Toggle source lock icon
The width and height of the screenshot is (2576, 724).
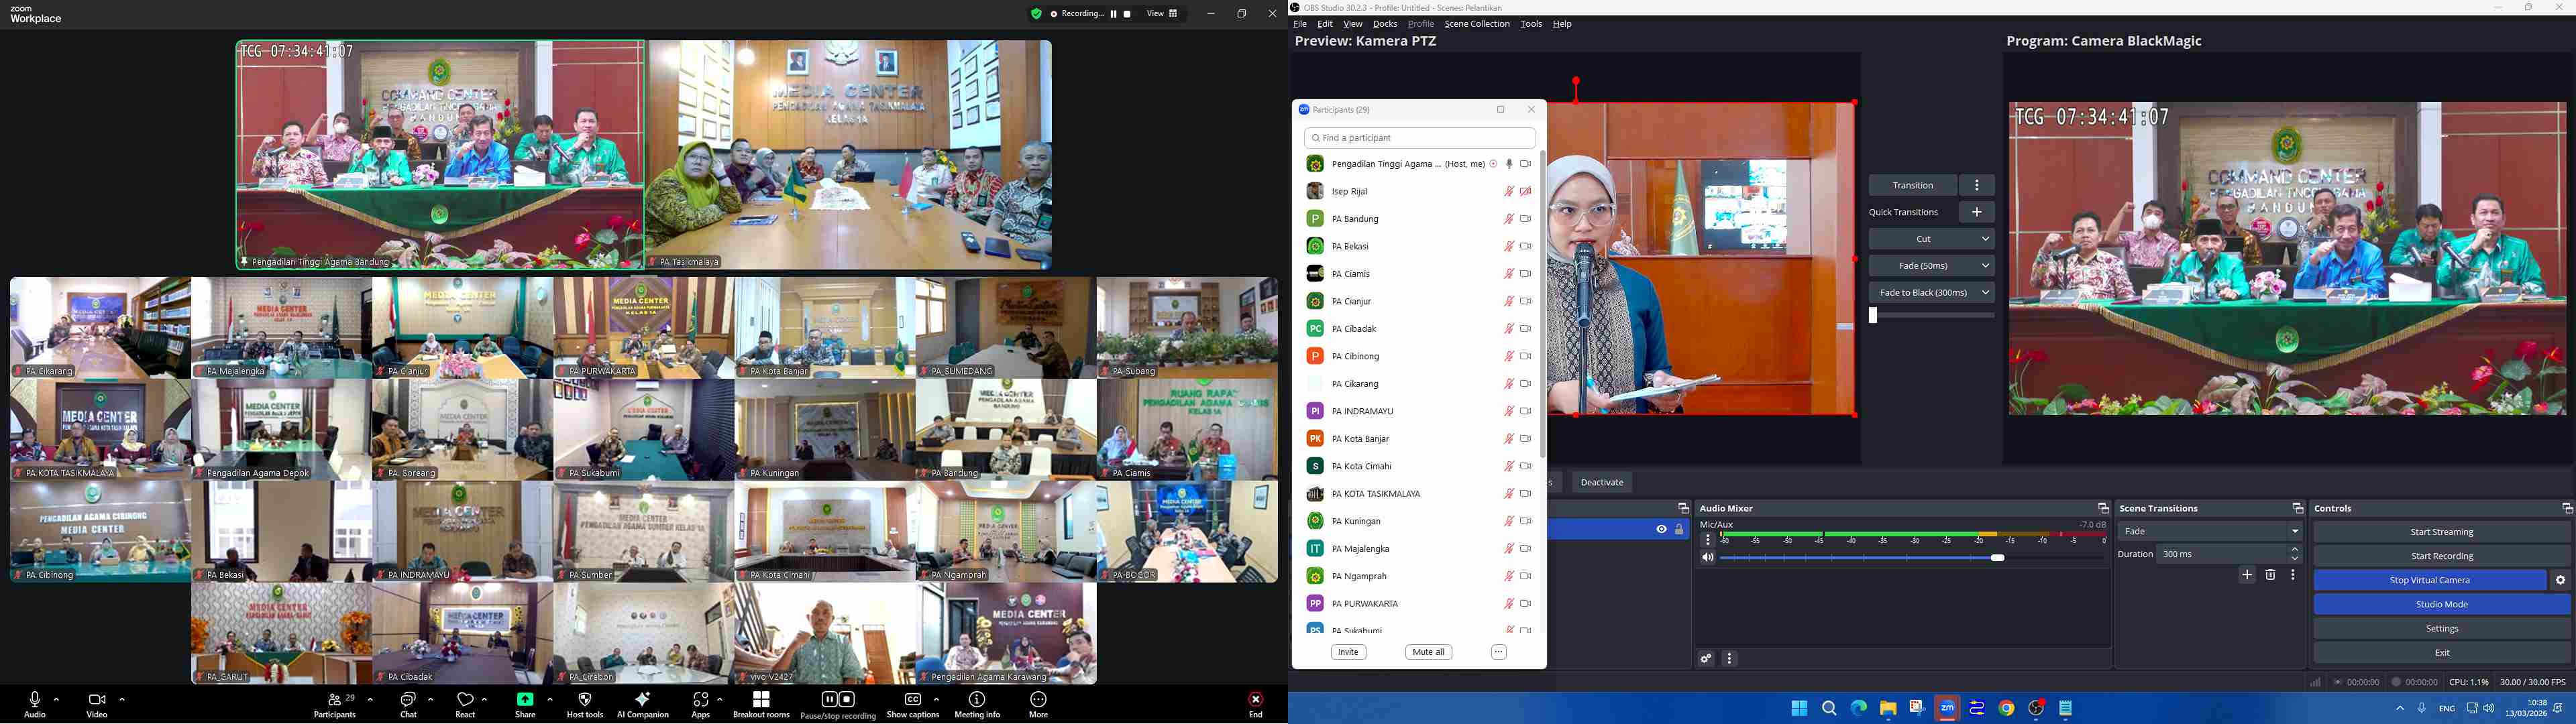1679,530
